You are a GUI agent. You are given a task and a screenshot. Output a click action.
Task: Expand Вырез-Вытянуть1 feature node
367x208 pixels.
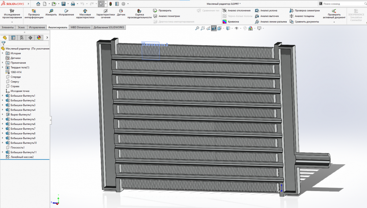(x=3, y=114)
